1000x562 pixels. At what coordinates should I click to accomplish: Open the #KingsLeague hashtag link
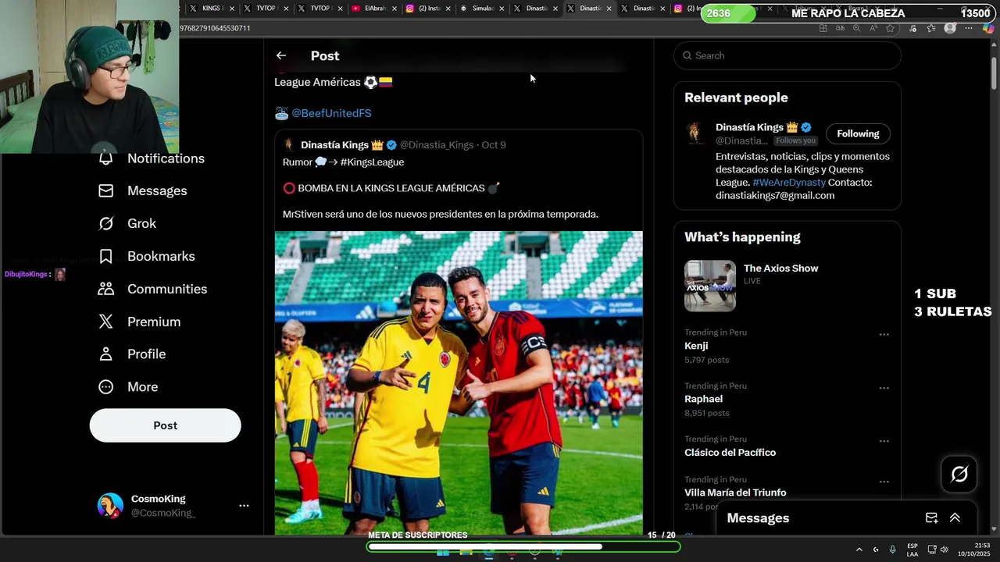(372, 162)
